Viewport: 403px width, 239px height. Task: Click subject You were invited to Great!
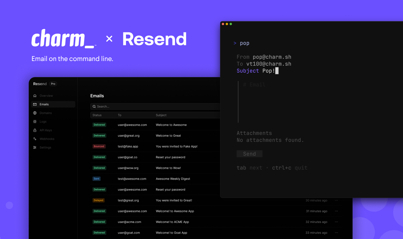click(174, 200)
